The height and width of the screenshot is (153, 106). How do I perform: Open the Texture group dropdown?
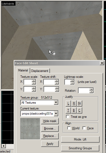(x=56, y=102)
